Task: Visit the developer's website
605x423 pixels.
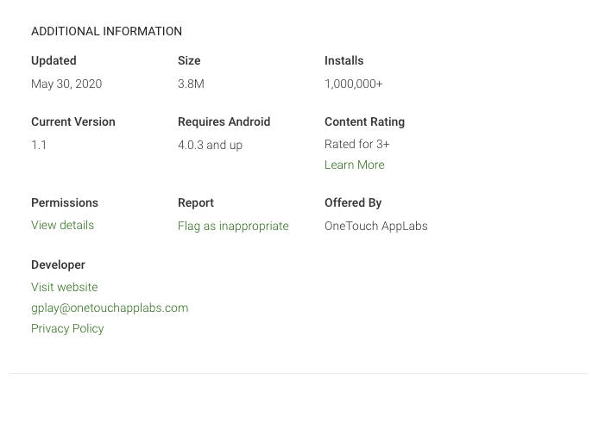Action: 64,287
